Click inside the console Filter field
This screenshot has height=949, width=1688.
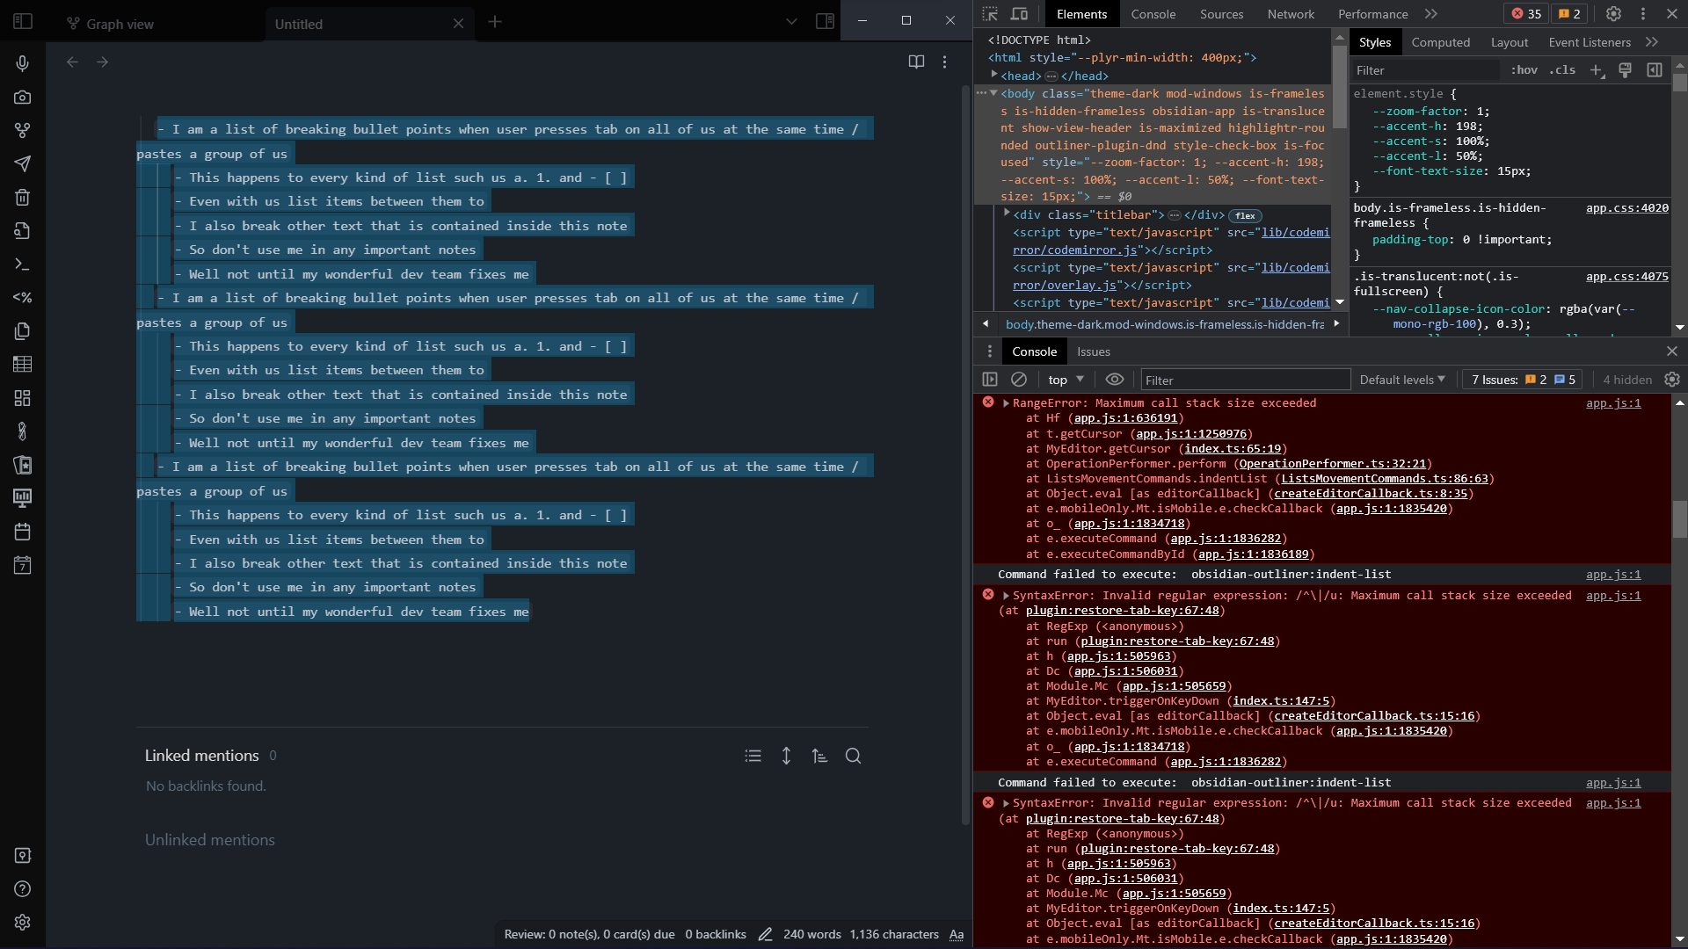pos(1246,379)
